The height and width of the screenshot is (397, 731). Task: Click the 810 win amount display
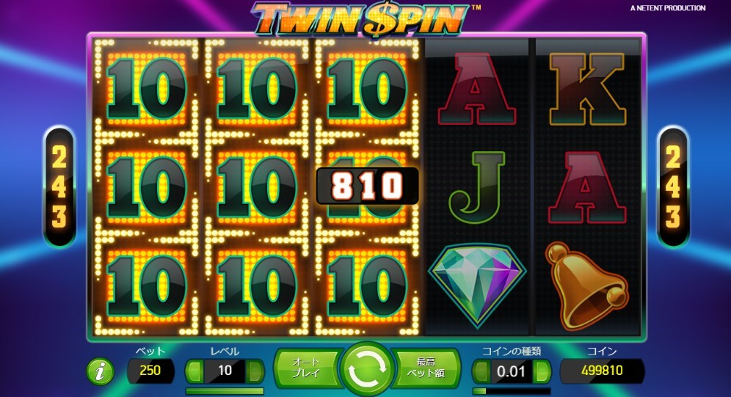[368, 186]
